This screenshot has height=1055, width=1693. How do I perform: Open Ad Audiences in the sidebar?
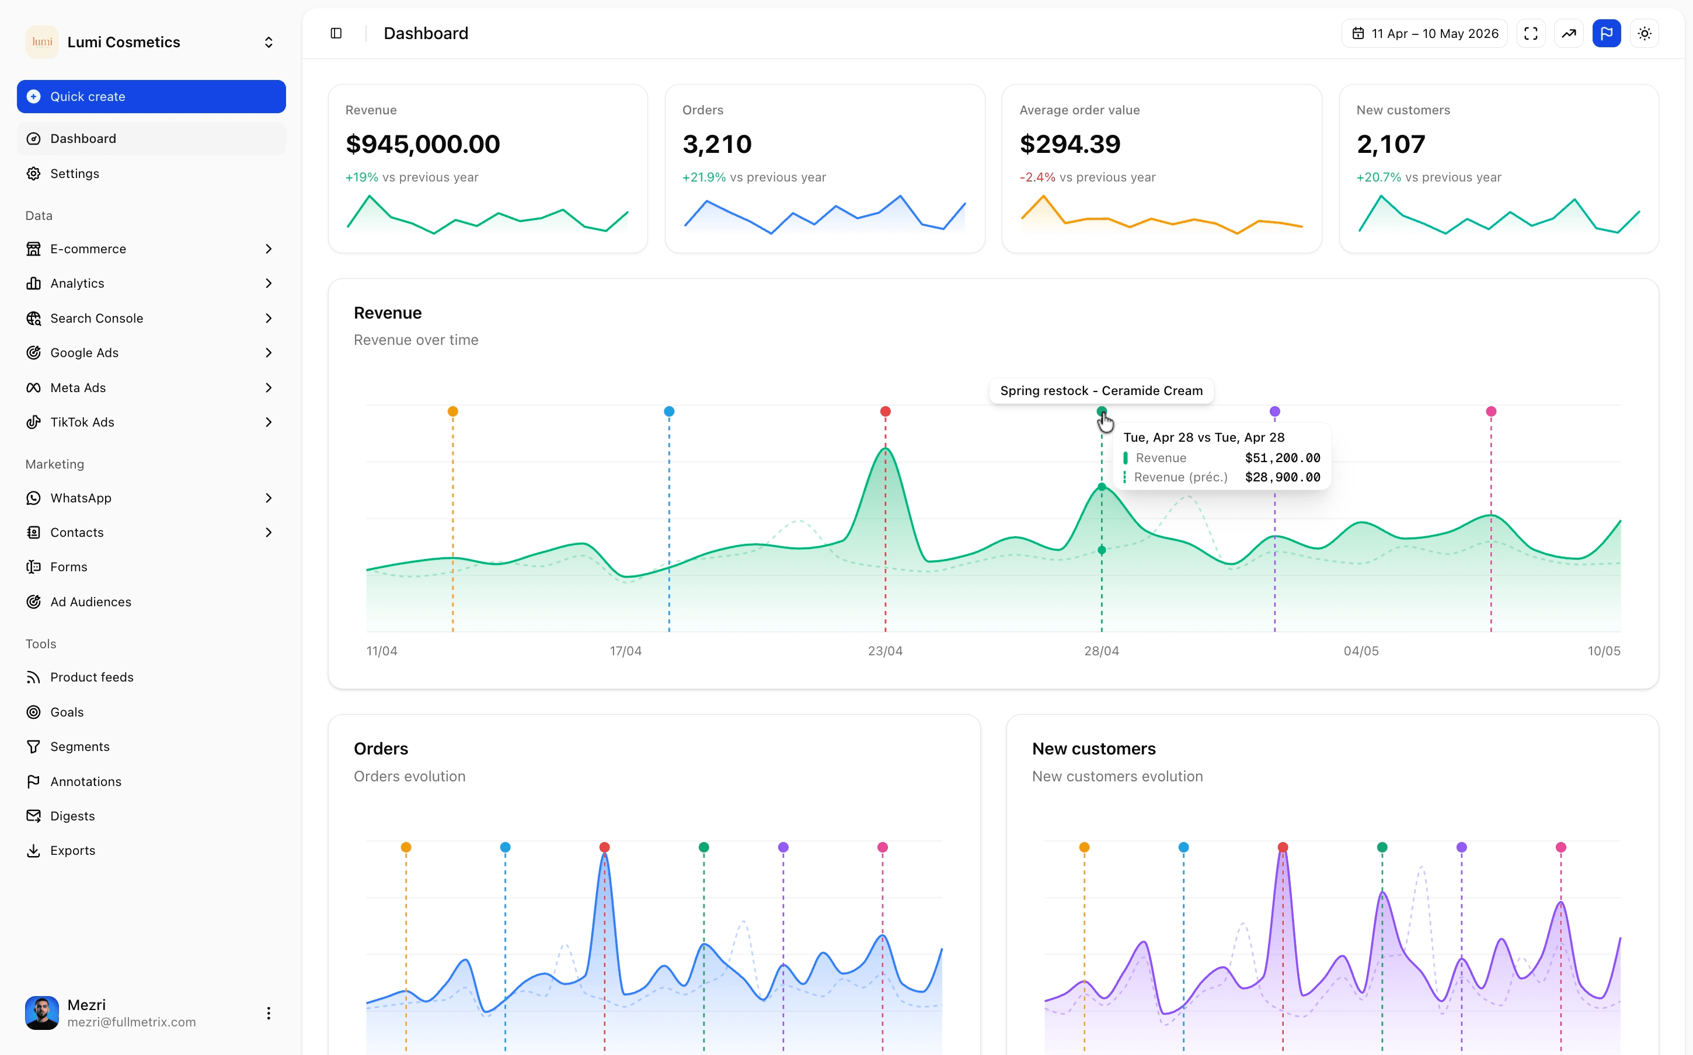[x=151, y=602]
